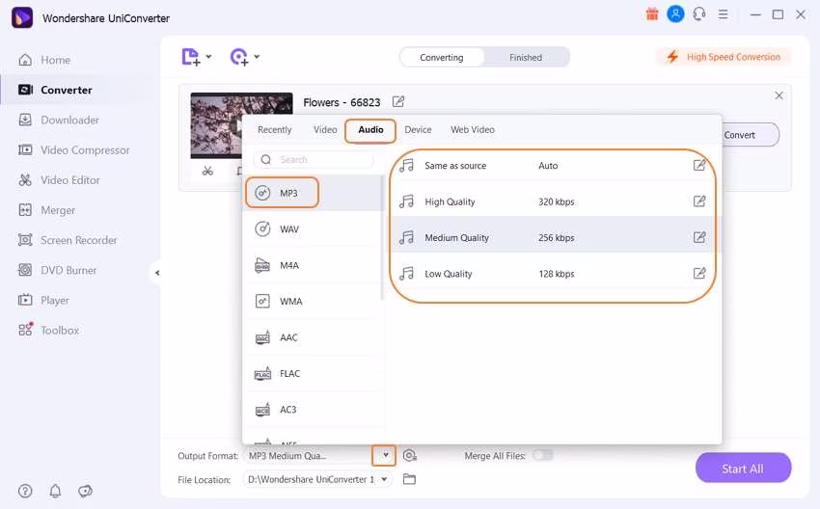Viewport: 820px width, 509px height.
Task: Edit the High Quality preset
Action: tap(699, 201)
